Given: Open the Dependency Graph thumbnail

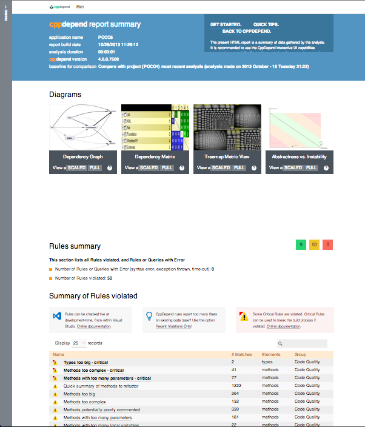Looking at the screenshot, I should (x=83, y=127).
